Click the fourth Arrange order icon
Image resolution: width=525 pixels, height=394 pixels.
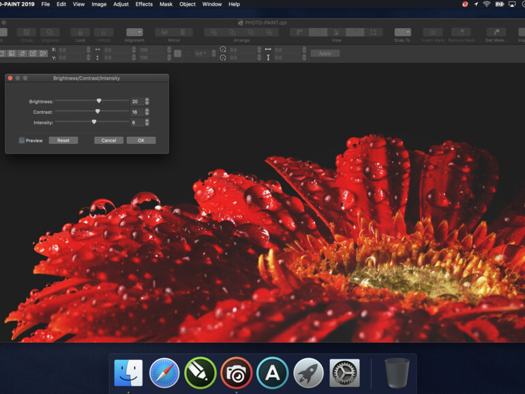tap(269, 32)
